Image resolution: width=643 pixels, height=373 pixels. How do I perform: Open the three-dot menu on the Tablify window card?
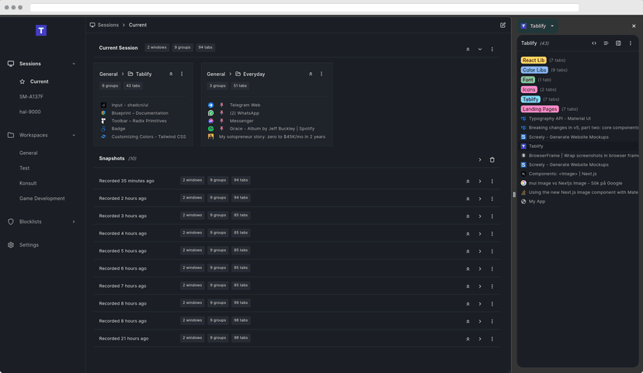pyautogui.click(x=182, y=74)
